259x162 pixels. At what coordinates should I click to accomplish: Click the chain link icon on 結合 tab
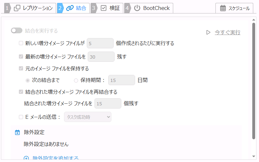[70, 8]
